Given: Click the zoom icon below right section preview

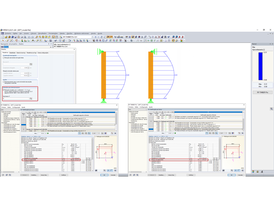Looking at the screenshot, I should pyautogui.click(x=232, y=170).
